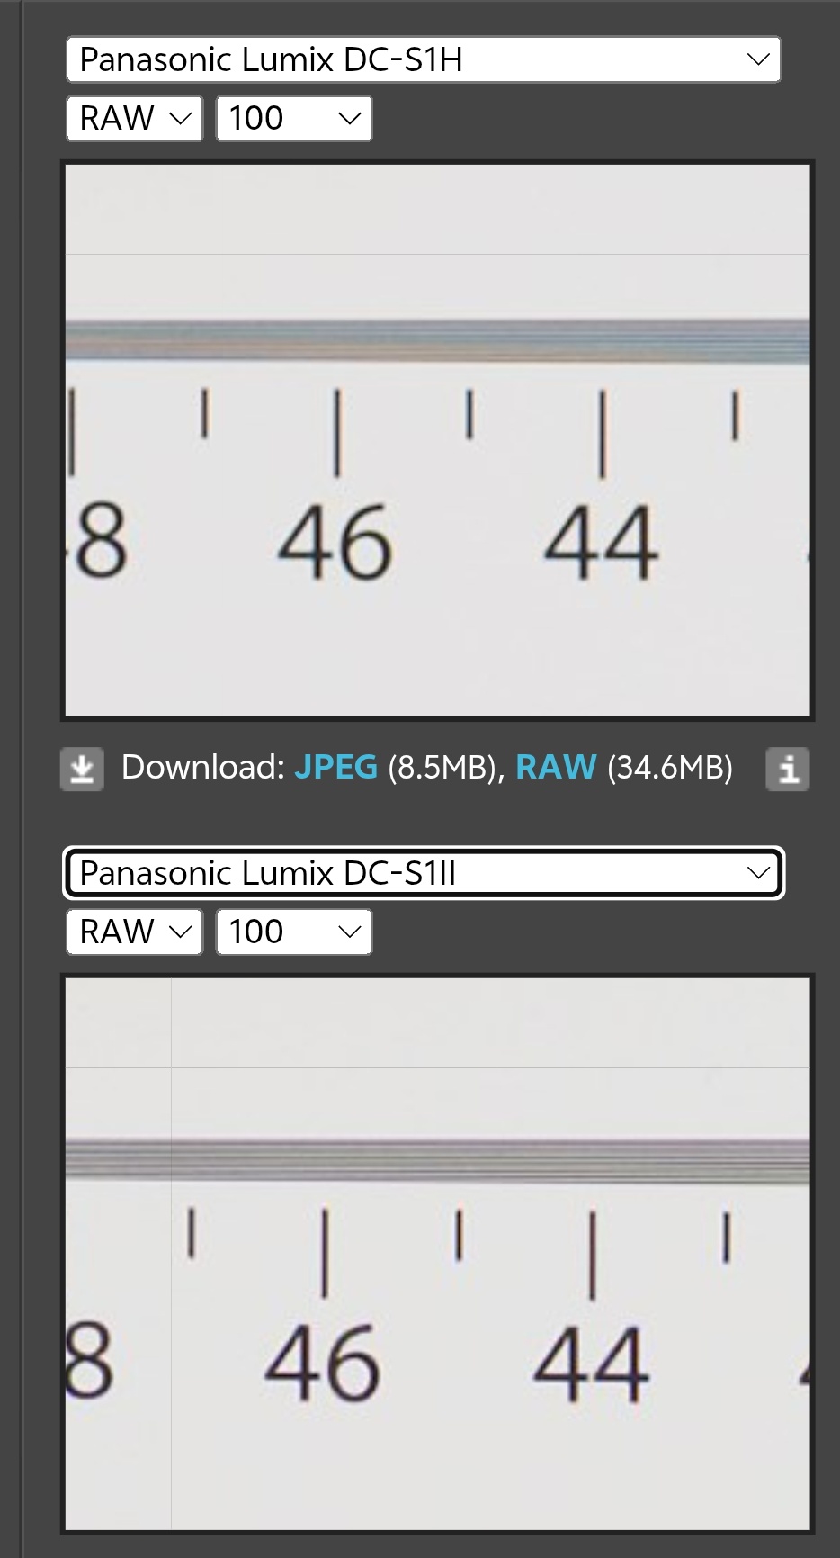Change the bottom ISO 100 dropdown
Viewport: 840px width, 1558px height.
click(294, 932)
